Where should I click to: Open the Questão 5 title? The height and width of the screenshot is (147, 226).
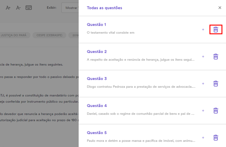[97, 133]
